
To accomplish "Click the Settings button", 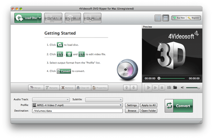I will 132,105.
